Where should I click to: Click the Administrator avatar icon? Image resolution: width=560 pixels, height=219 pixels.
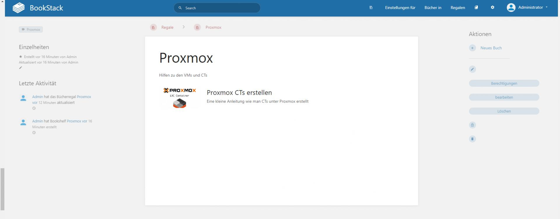tap(511, 8)
